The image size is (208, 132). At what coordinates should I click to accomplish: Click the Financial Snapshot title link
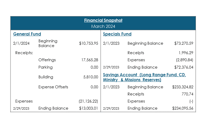[103, 20]
